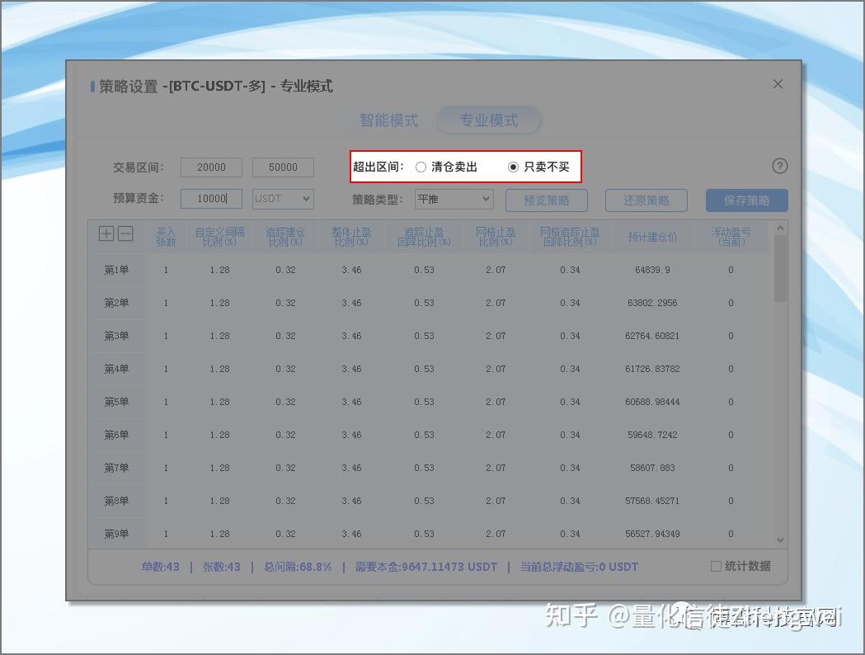Switch to the 专业模式 tab
865x655 pixels.
click(x=489, y=120)
